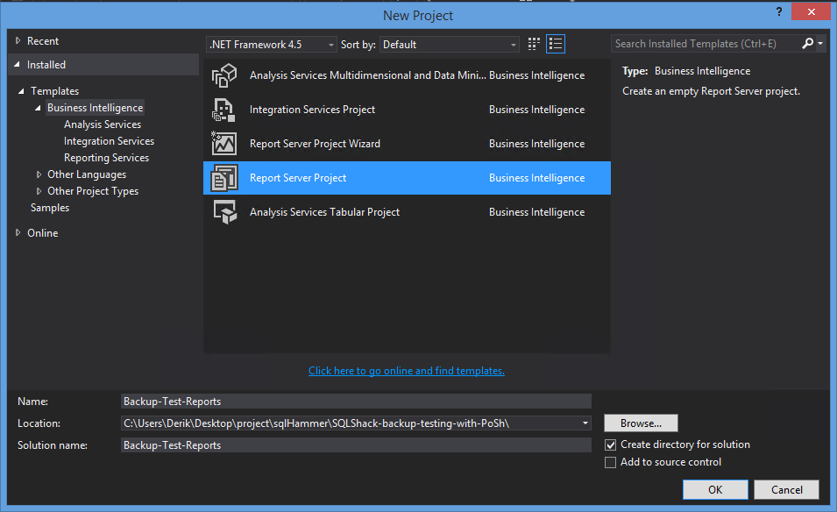Click the Report Server Project icon
This screenshot has height=512, width=837.
pyautogui.click(x=225, y=177)
